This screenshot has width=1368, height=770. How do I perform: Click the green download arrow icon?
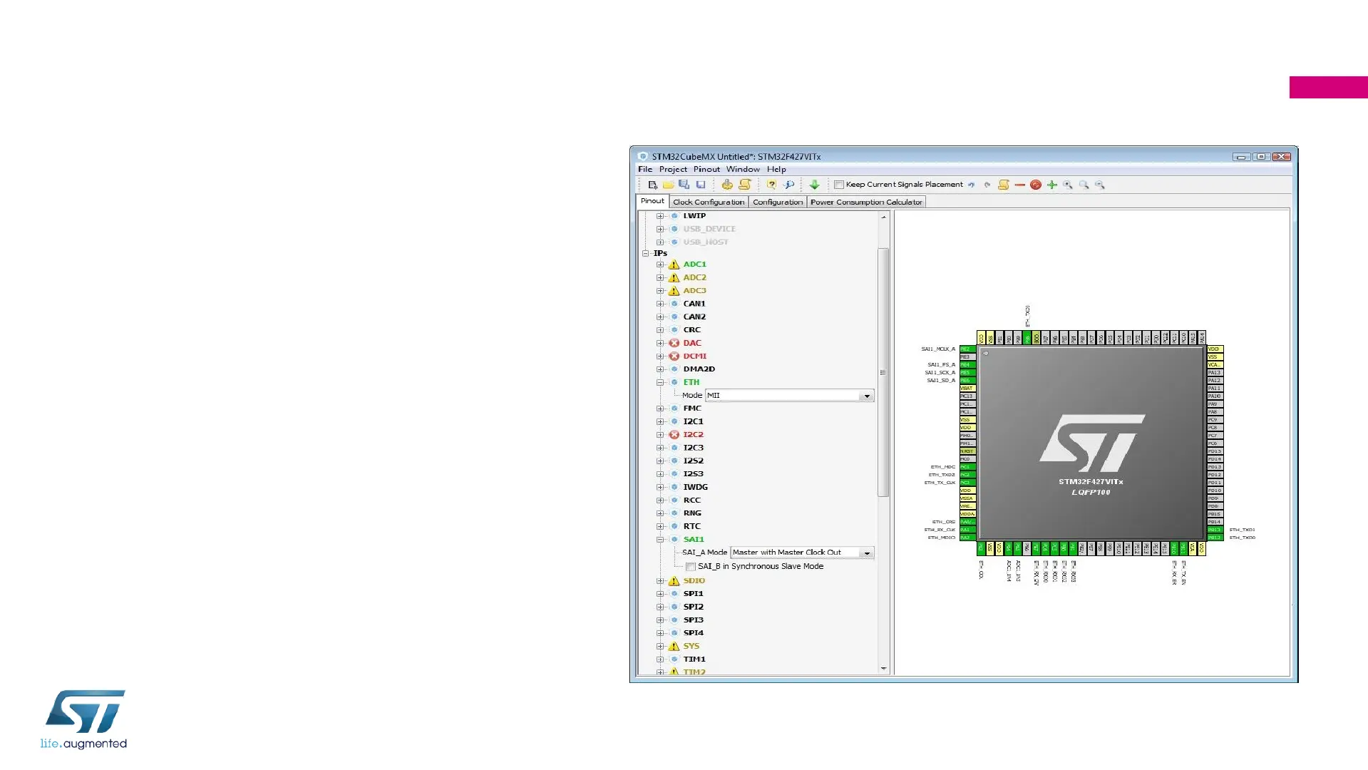tap(814, 185)
